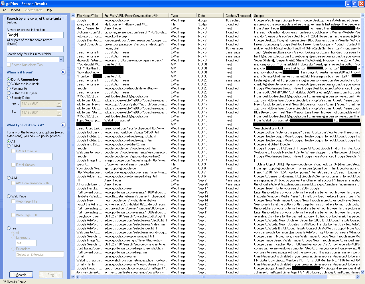Select the File item type radio

tap(9, 228)
